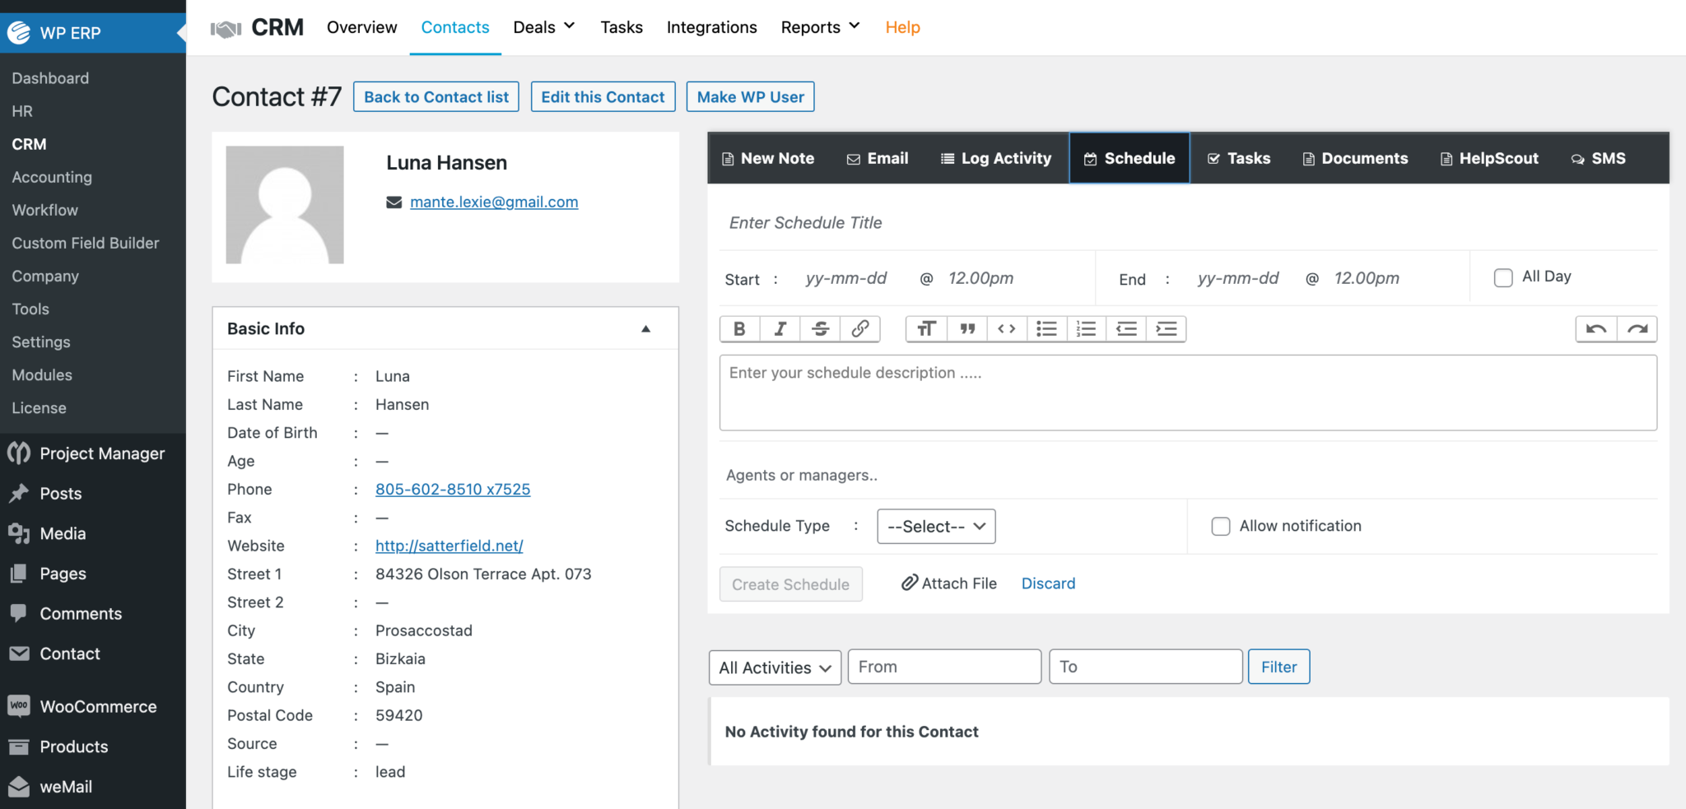The width and height of the screenshot is (1686, 809).
Task: Insert a blockquote in the editor
Action: pos(966,328)
